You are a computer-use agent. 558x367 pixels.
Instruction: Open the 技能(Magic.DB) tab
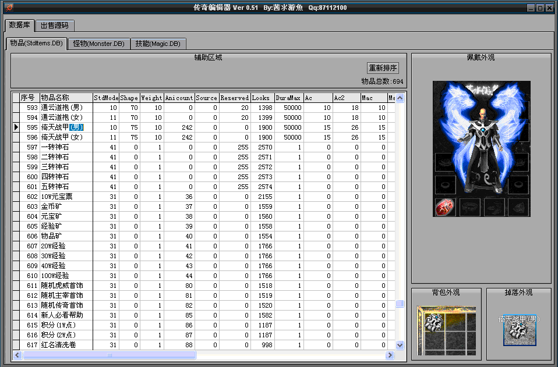click(x=158, y=44)
